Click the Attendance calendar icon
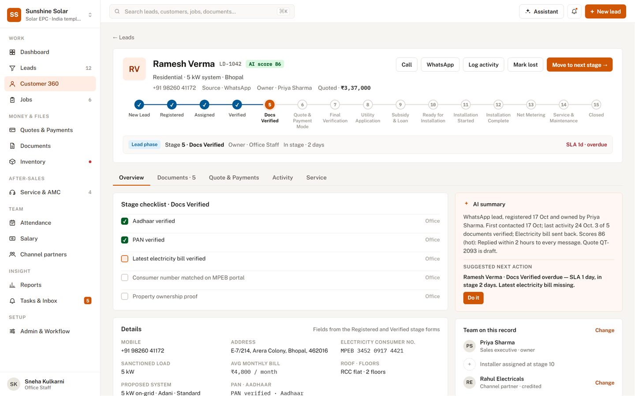635x396 pixels. [x=12, y=223]
